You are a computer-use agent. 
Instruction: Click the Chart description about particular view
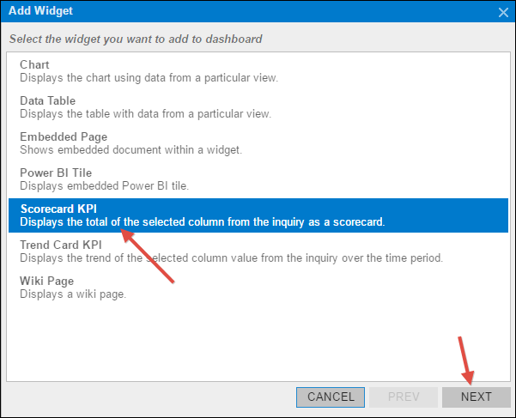149,78
